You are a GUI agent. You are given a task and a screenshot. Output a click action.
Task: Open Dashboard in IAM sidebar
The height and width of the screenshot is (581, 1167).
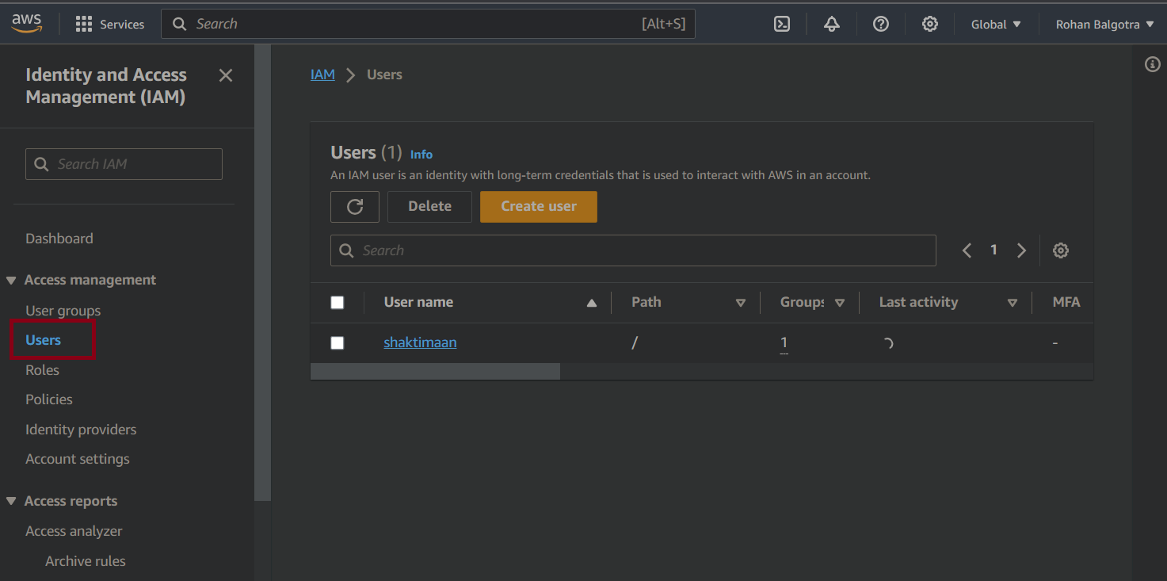[x=59, y=239]
